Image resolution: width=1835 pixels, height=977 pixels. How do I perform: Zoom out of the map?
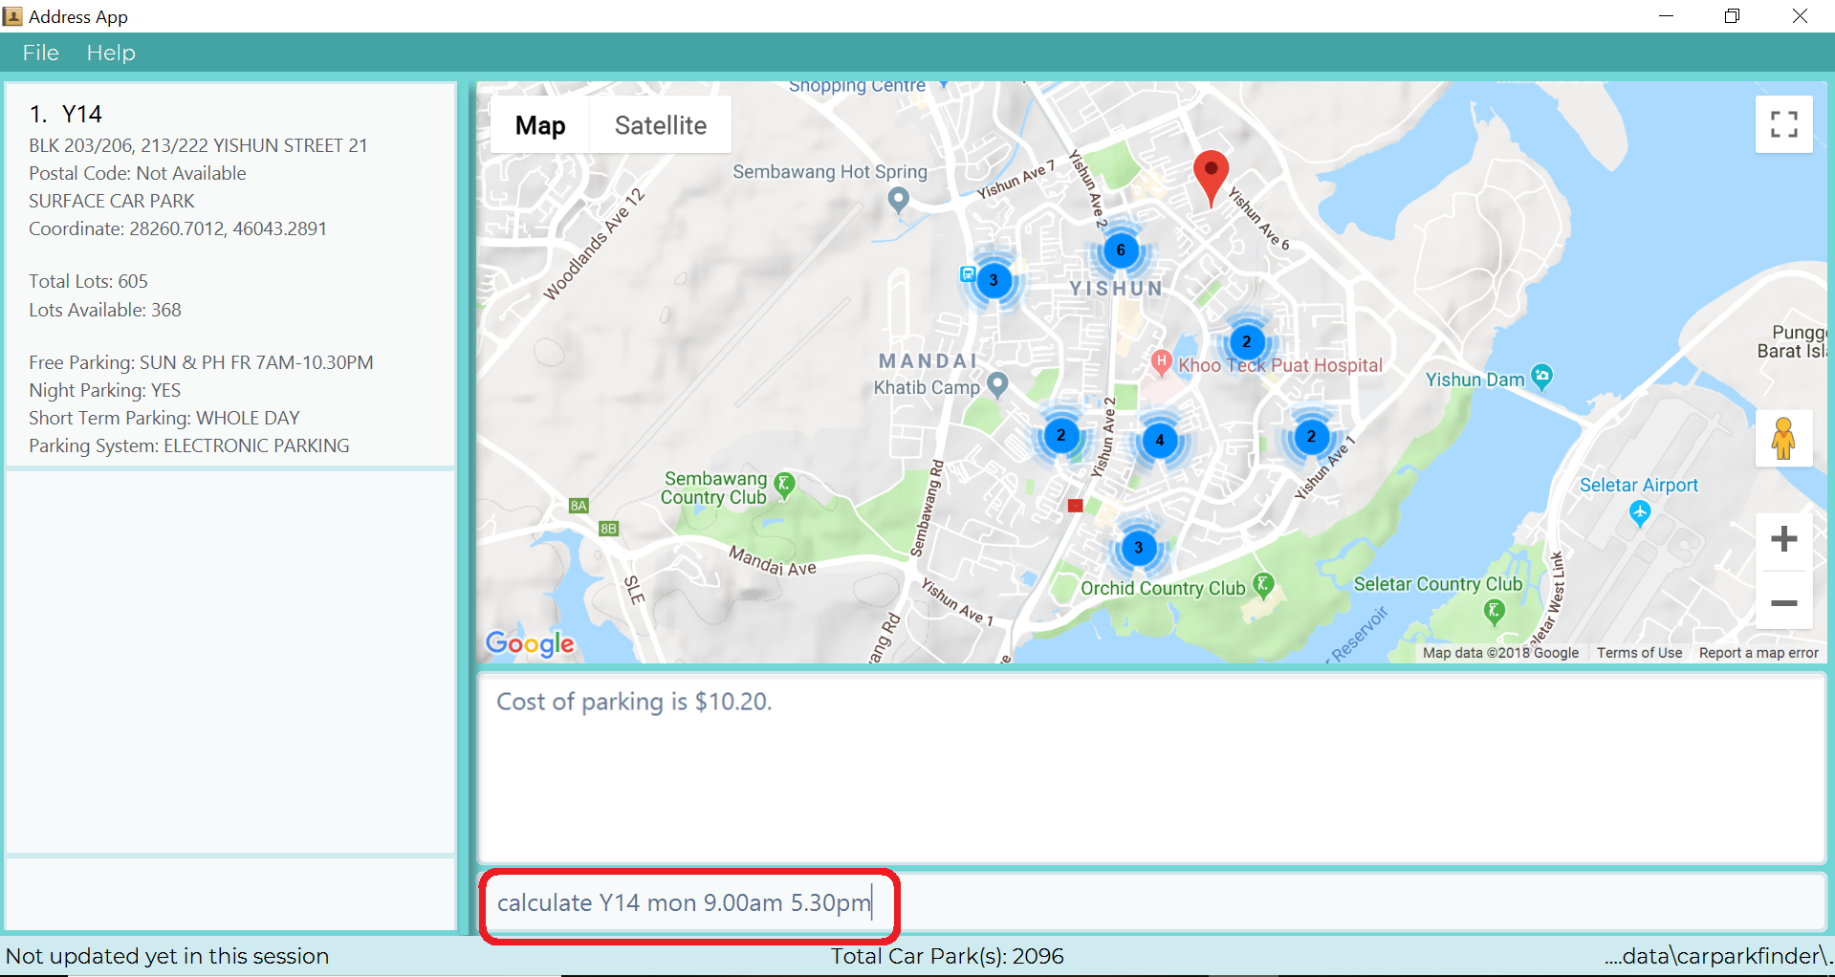pos(1784,602)
